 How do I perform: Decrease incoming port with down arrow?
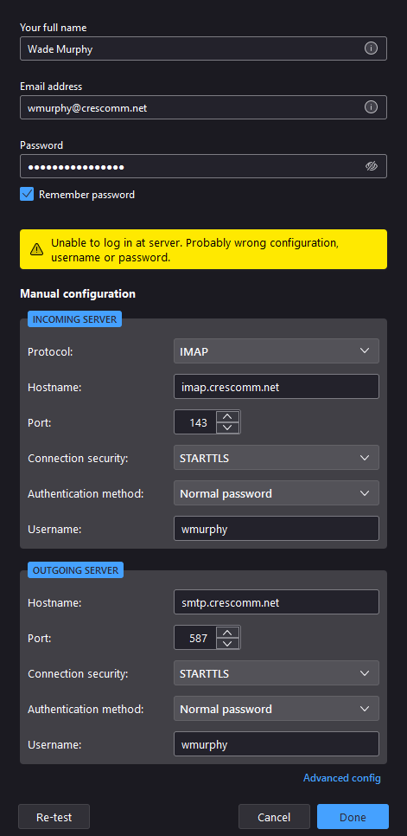(228, 428)
